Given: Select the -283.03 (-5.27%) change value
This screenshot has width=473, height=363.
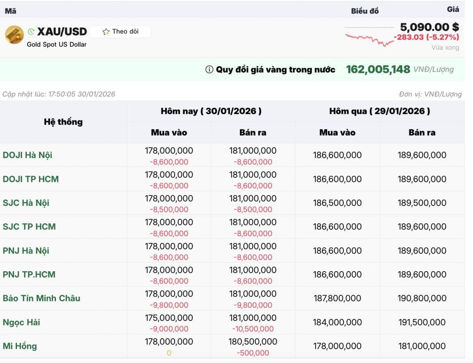Looking at the screenshot, I should 426,37.
